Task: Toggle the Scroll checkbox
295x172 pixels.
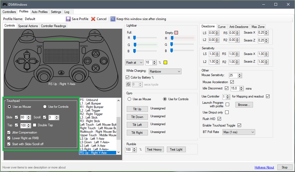Action: pyautogui.click(x=45, y=117)
